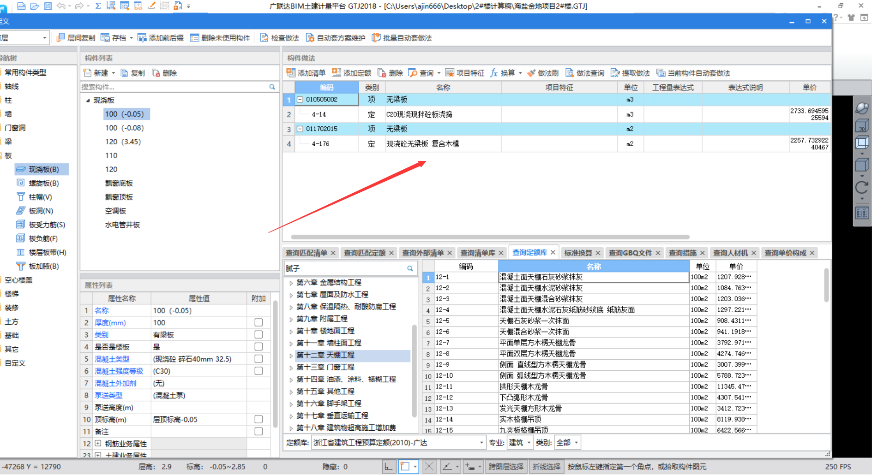Click the sum (Σ) icon in quick toolbar

click(98, 6)
